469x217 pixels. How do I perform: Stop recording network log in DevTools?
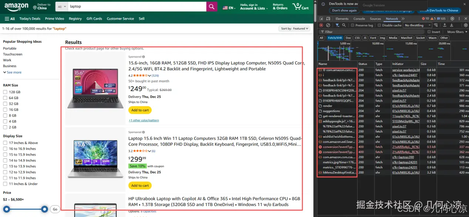click(x=321, y=25)
